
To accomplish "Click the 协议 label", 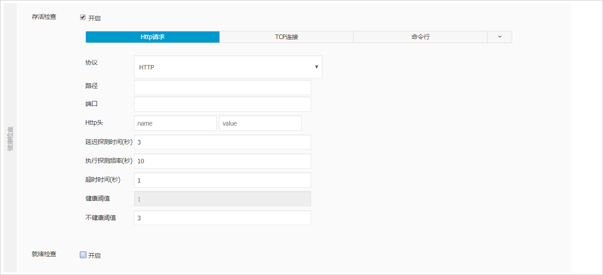I will [92, 62].
